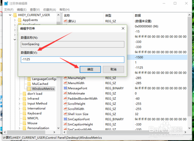Collapse the HKEY_CURRENT_USER tree node
Image resolution: width=194 pixels, height=141 pixels.
(10, 15)
